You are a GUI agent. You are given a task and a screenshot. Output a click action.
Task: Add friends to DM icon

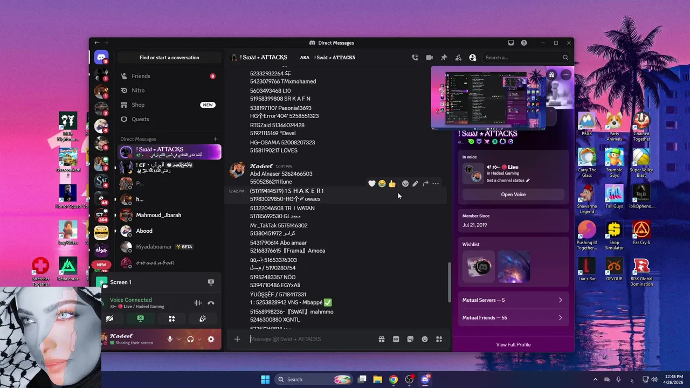458,58
